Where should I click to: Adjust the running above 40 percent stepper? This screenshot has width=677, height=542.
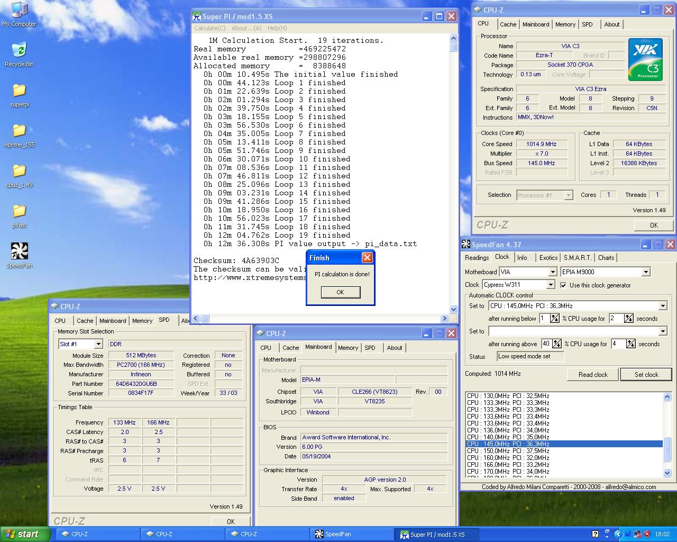pos(557,344)
